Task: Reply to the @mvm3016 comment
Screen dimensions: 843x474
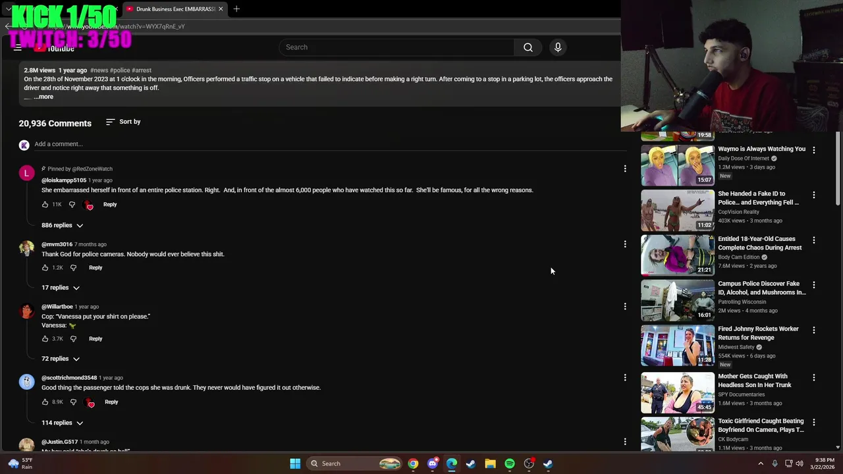Action: [x=95, y=268]
